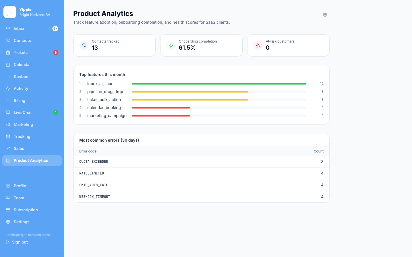Click the inbox_ai_scan green progress bar
The height and width of the screenshot is (257, 412).
[x=219, y=84]
